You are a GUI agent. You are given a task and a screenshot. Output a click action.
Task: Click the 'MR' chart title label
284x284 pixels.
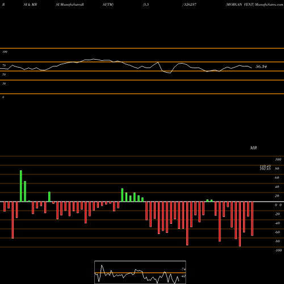[253, 148]
